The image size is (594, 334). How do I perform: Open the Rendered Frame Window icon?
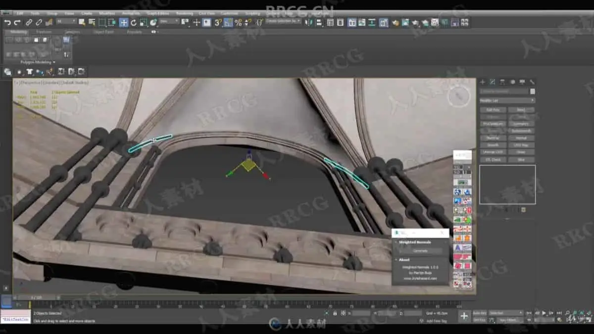[405, 22]
